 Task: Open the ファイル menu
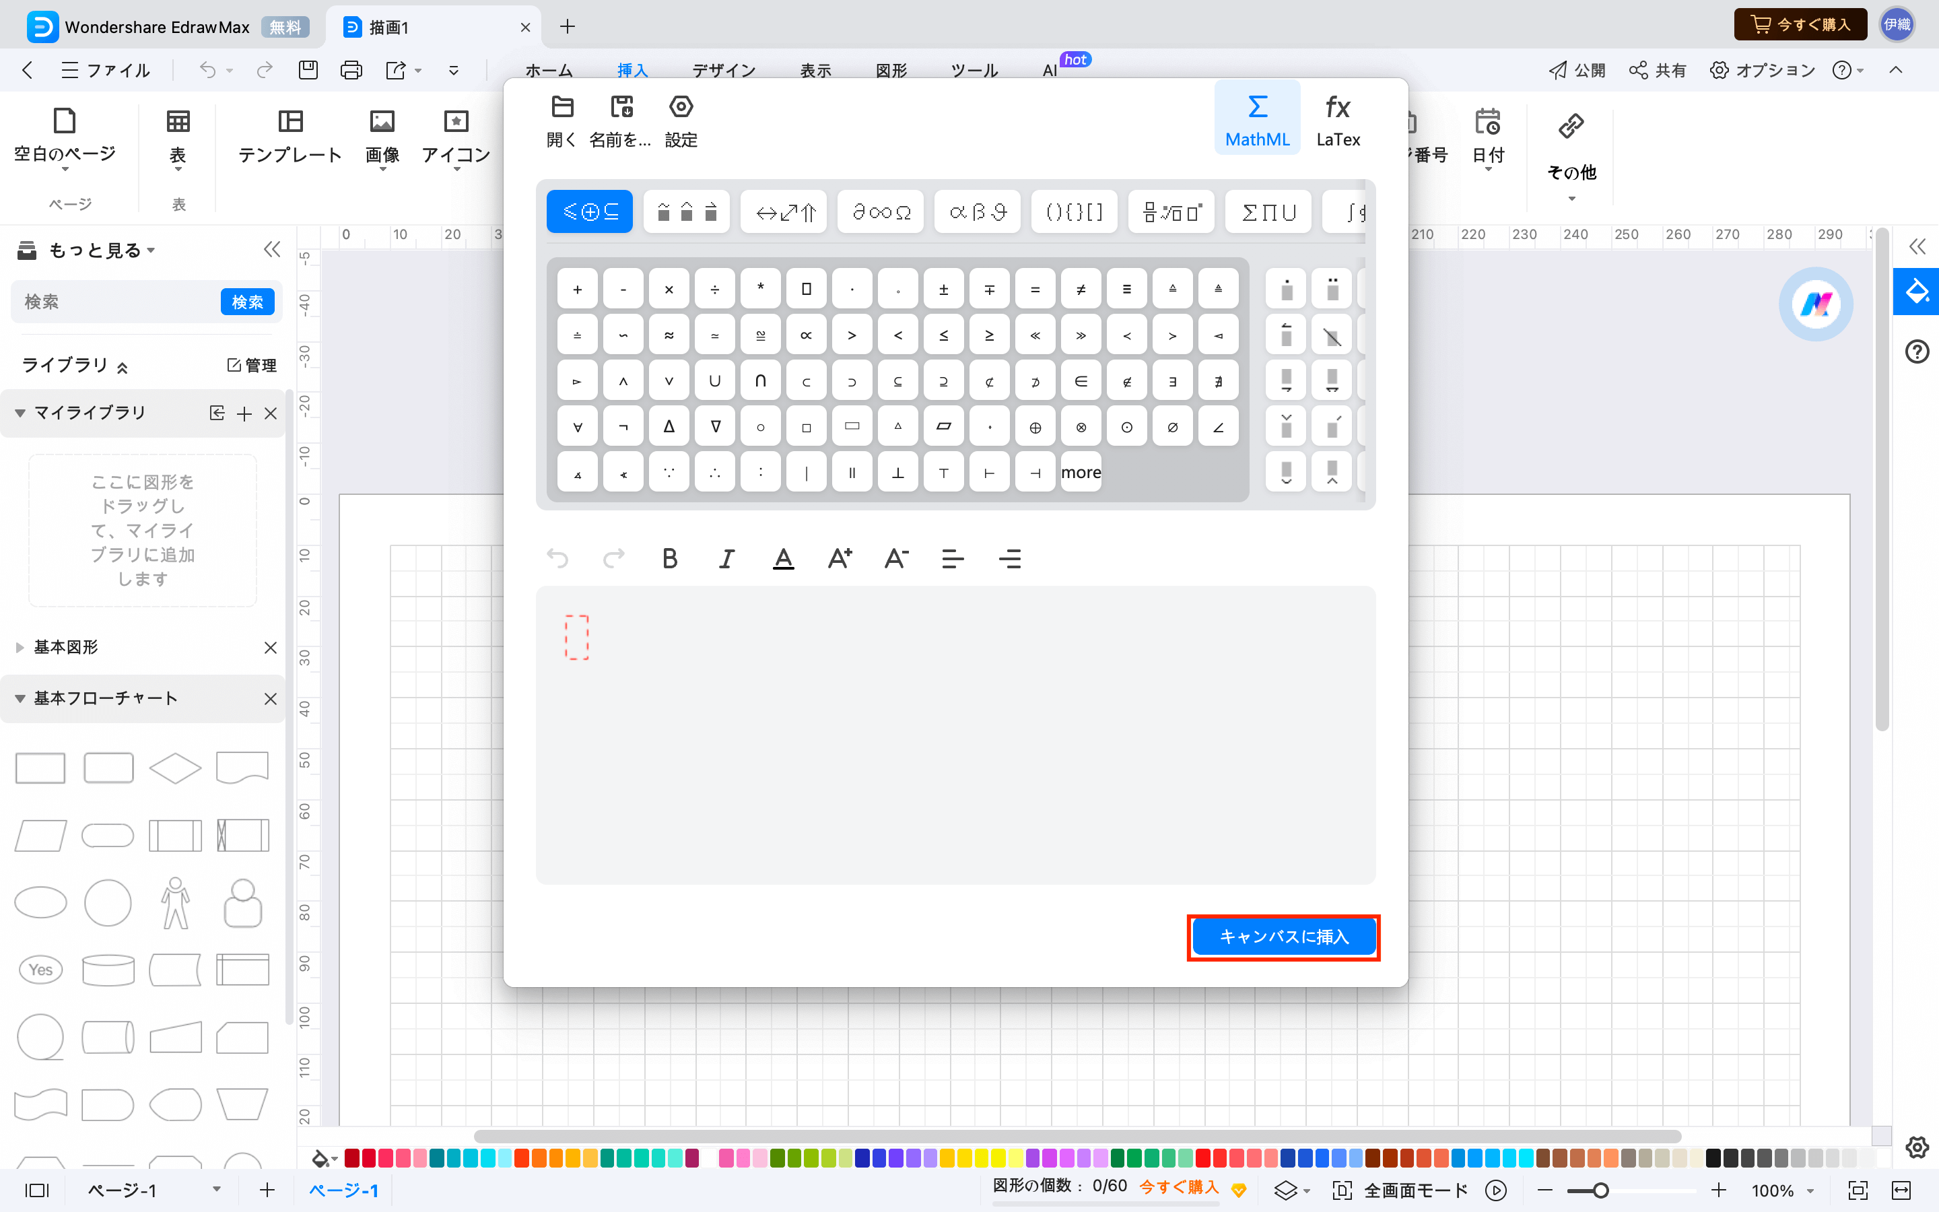tap(105, 71)
